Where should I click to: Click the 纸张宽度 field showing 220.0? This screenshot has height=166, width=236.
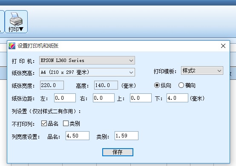click(52, 85)
